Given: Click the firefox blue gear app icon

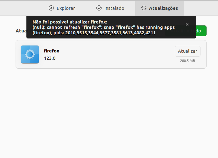Looking at the screenshot, I should tap(30, 54).
